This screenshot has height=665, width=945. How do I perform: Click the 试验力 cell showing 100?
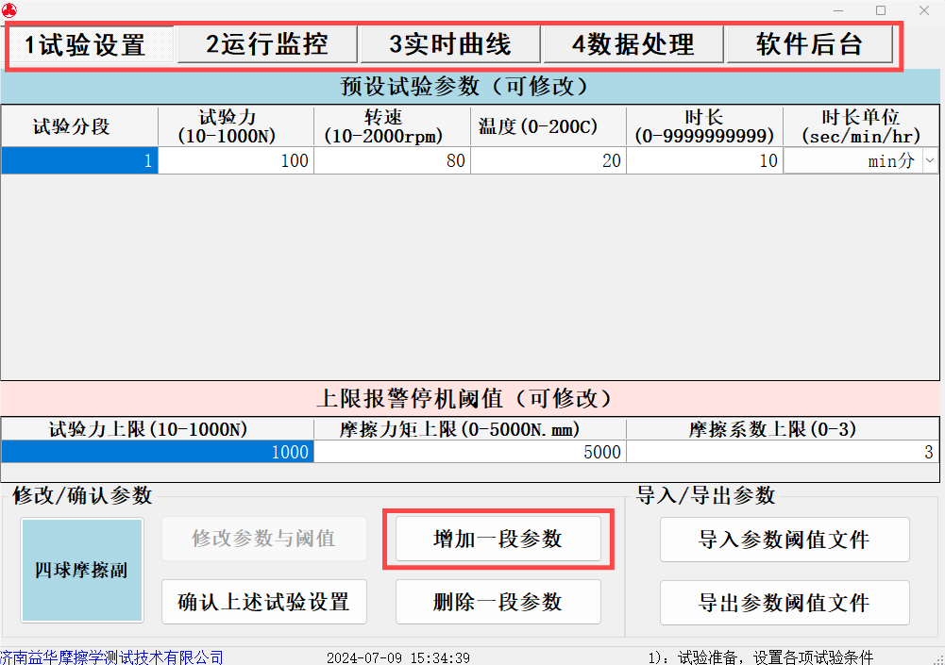236,161
